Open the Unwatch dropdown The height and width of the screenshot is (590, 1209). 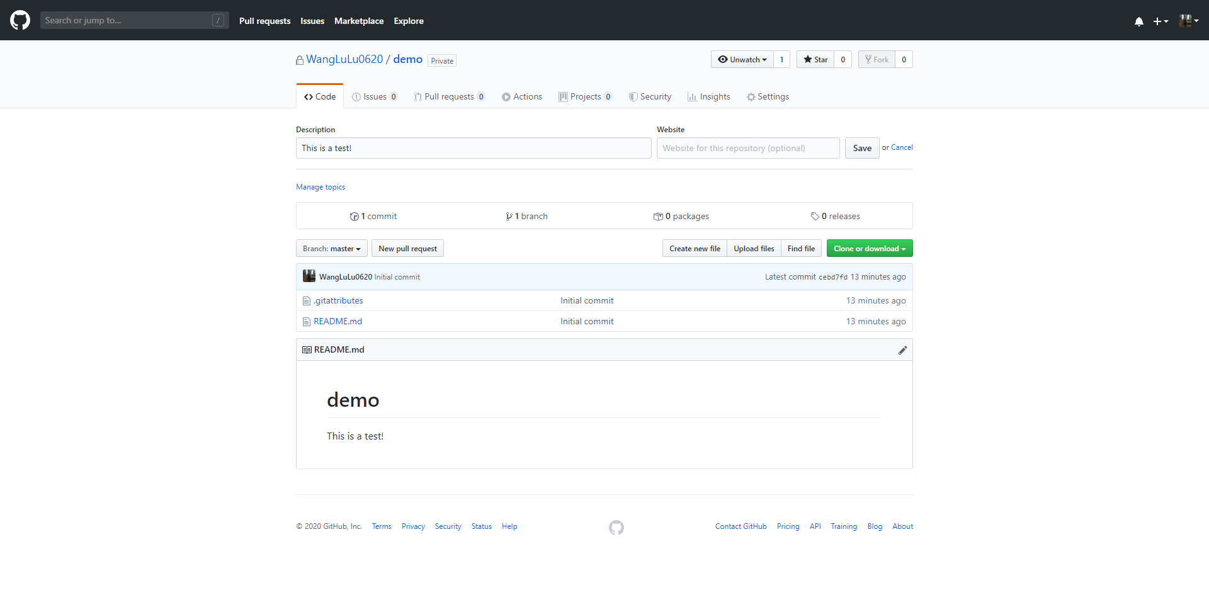click(x=742, y=59)
